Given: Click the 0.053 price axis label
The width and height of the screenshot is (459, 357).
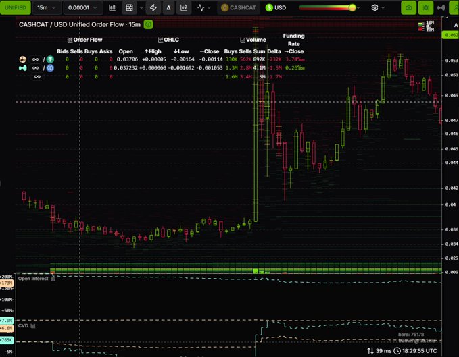Looking at the screenshot, I should [x=452, y=61].
